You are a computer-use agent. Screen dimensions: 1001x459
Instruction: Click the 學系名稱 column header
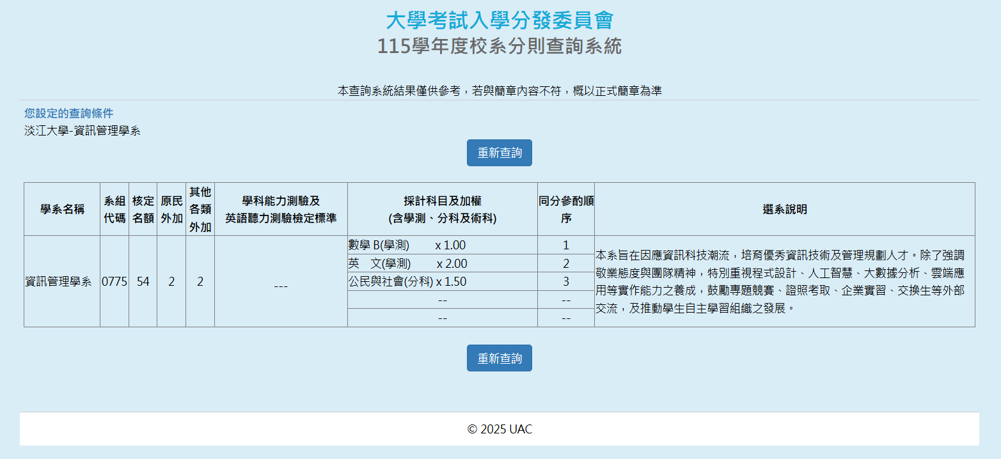tap(62, 209)
